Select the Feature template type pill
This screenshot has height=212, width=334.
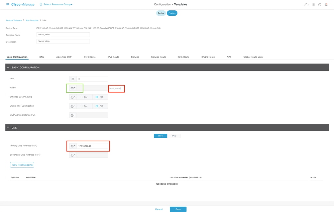pos(172,13)
